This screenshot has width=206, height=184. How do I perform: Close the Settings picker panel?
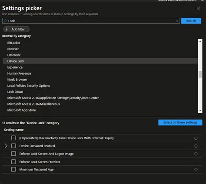[x=198, y=8]
